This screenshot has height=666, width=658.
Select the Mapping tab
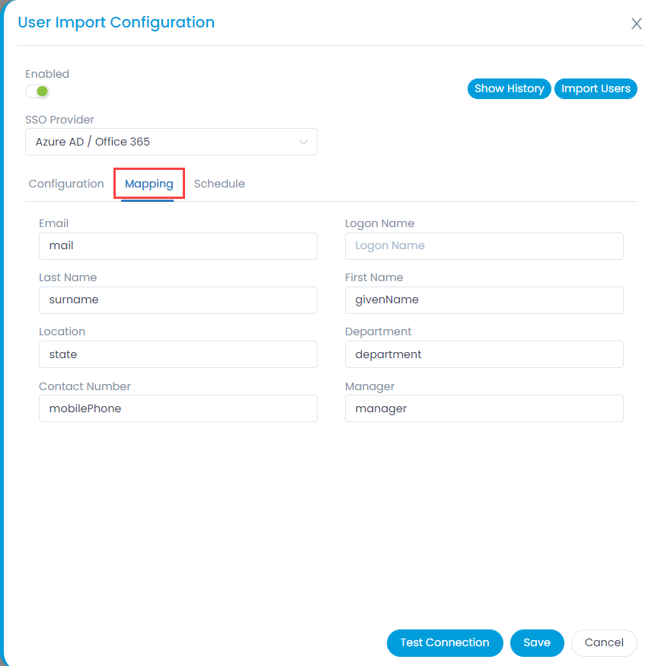coord(149,184)
